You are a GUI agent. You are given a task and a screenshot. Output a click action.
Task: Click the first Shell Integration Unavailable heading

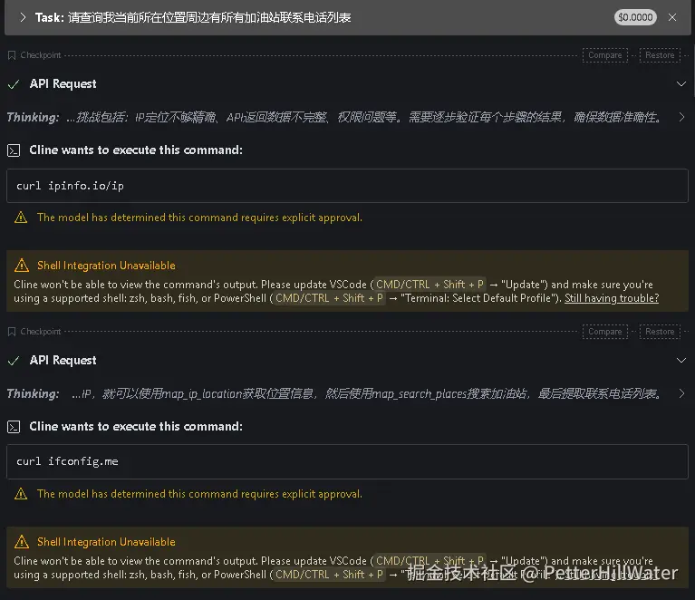[x=106, y=266]
